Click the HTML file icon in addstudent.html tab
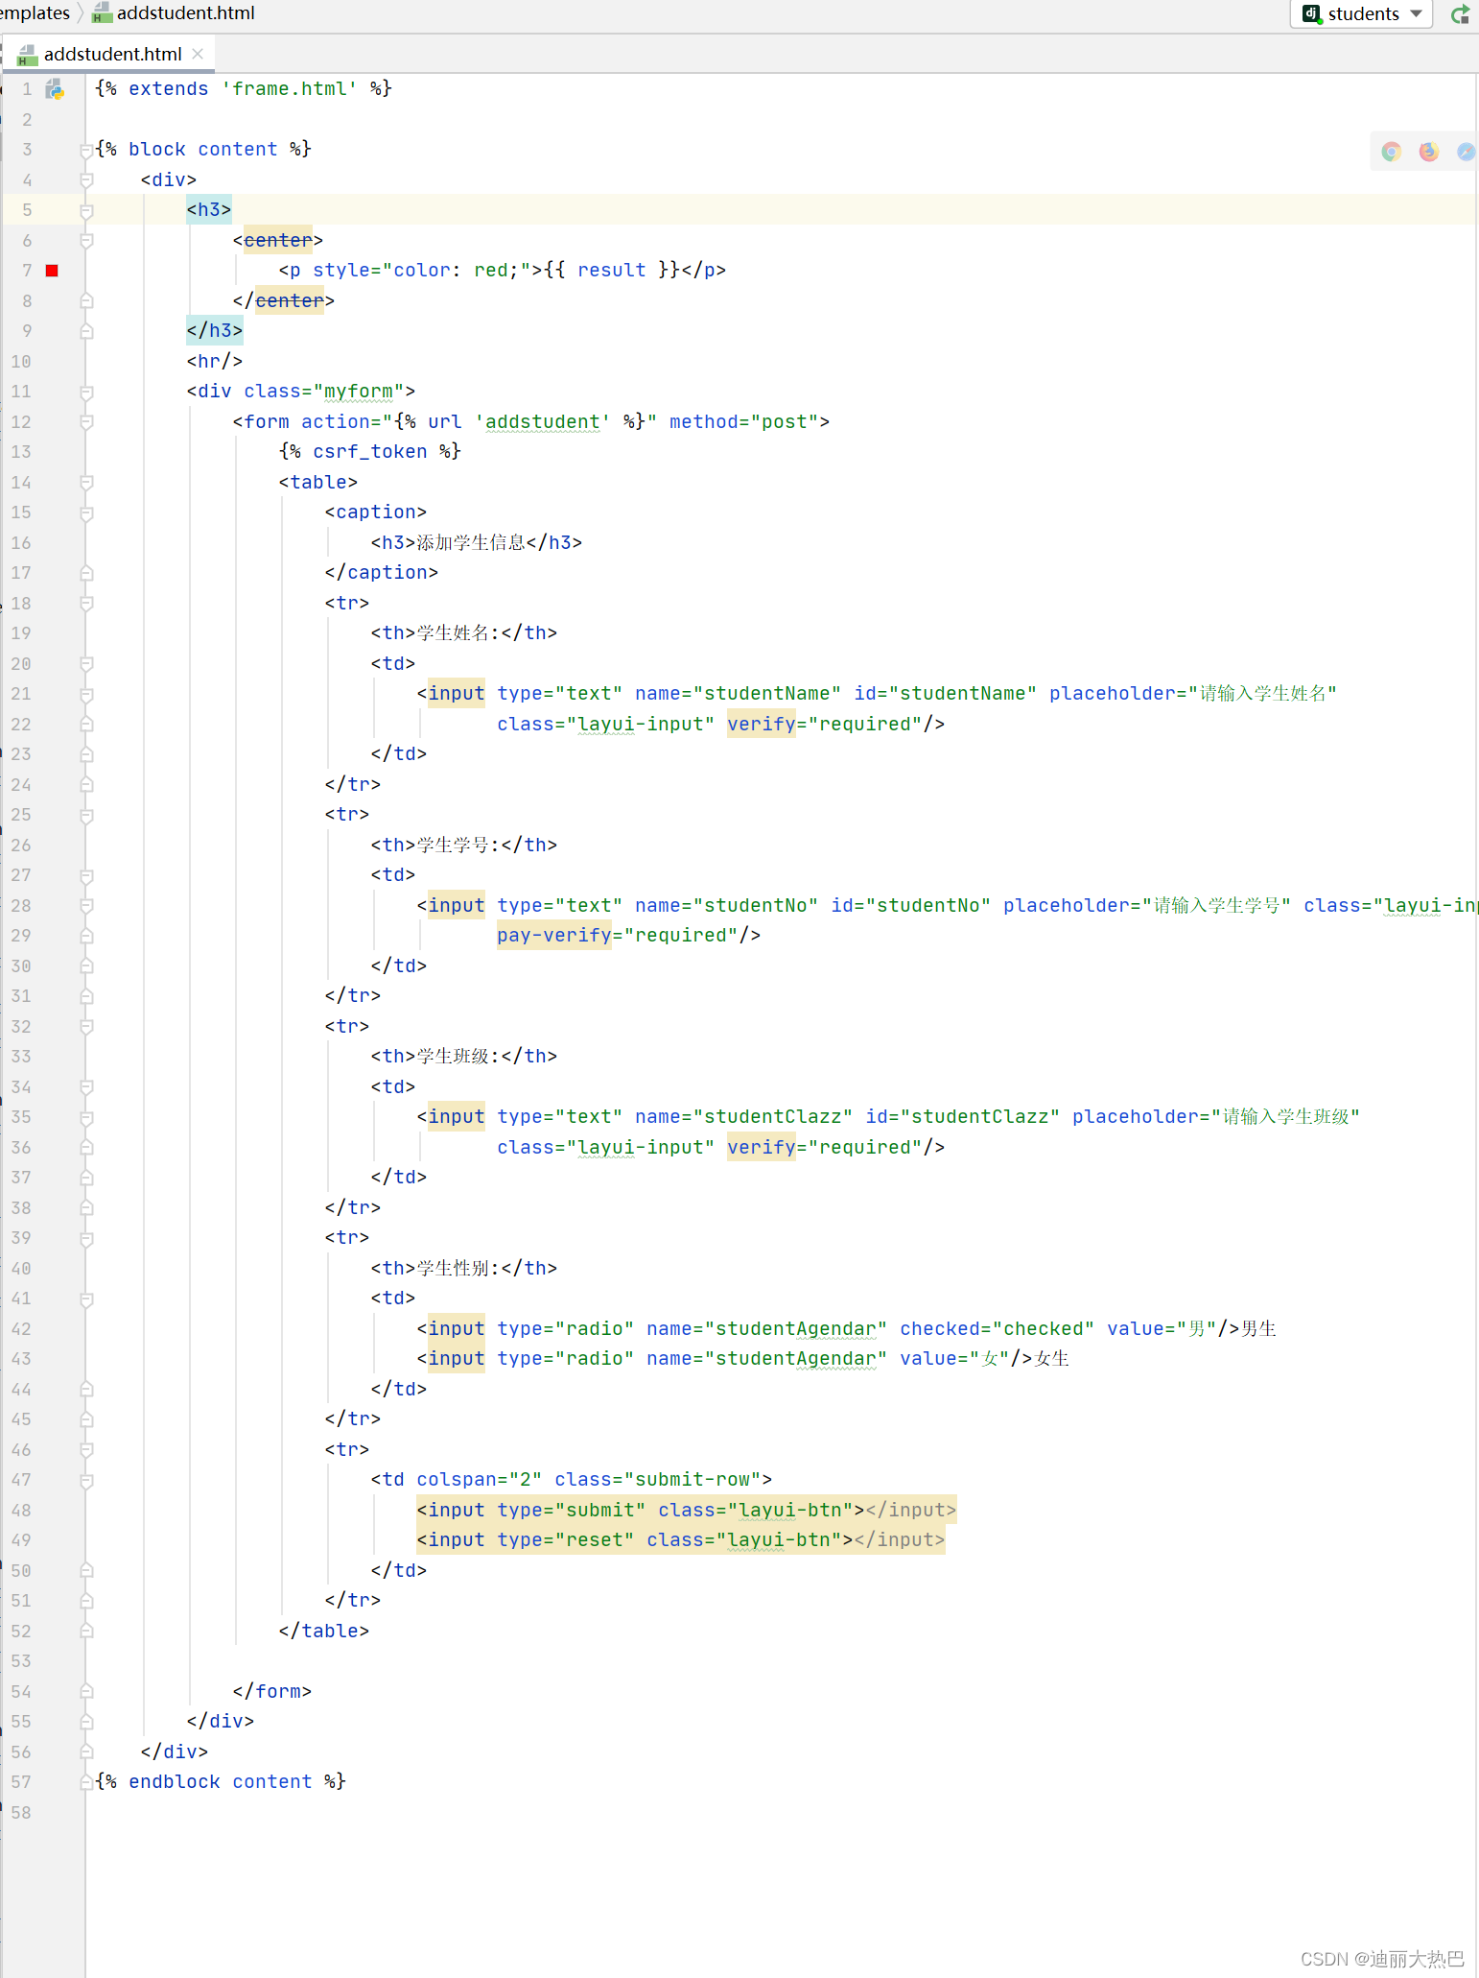 [27, 55]
